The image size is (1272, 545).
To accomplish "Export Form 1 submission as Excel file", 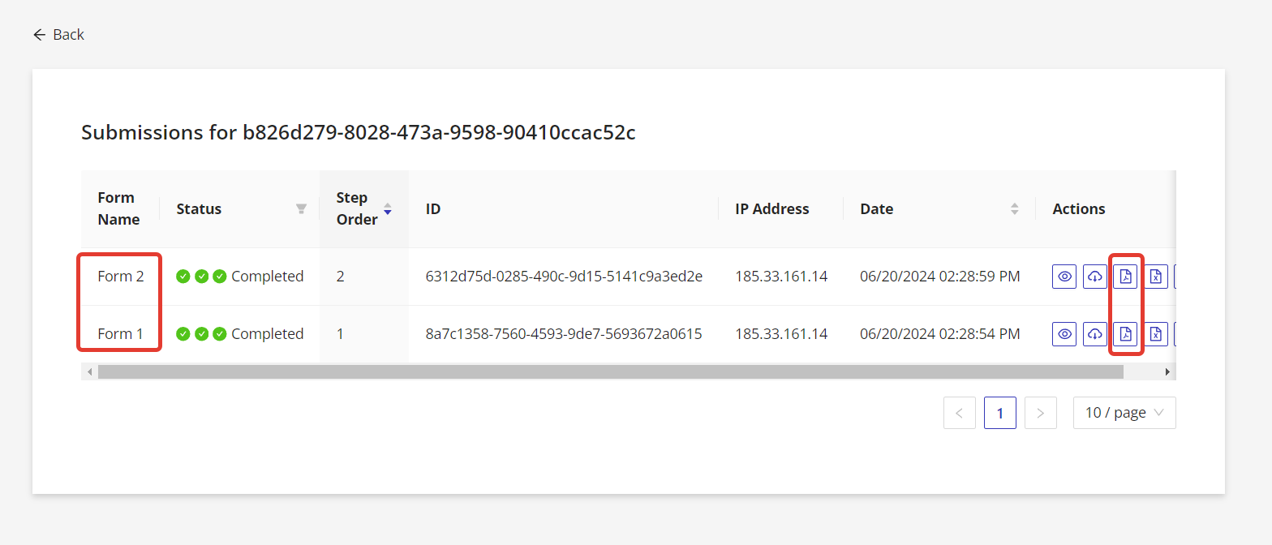I will [x=1156, y=333].
